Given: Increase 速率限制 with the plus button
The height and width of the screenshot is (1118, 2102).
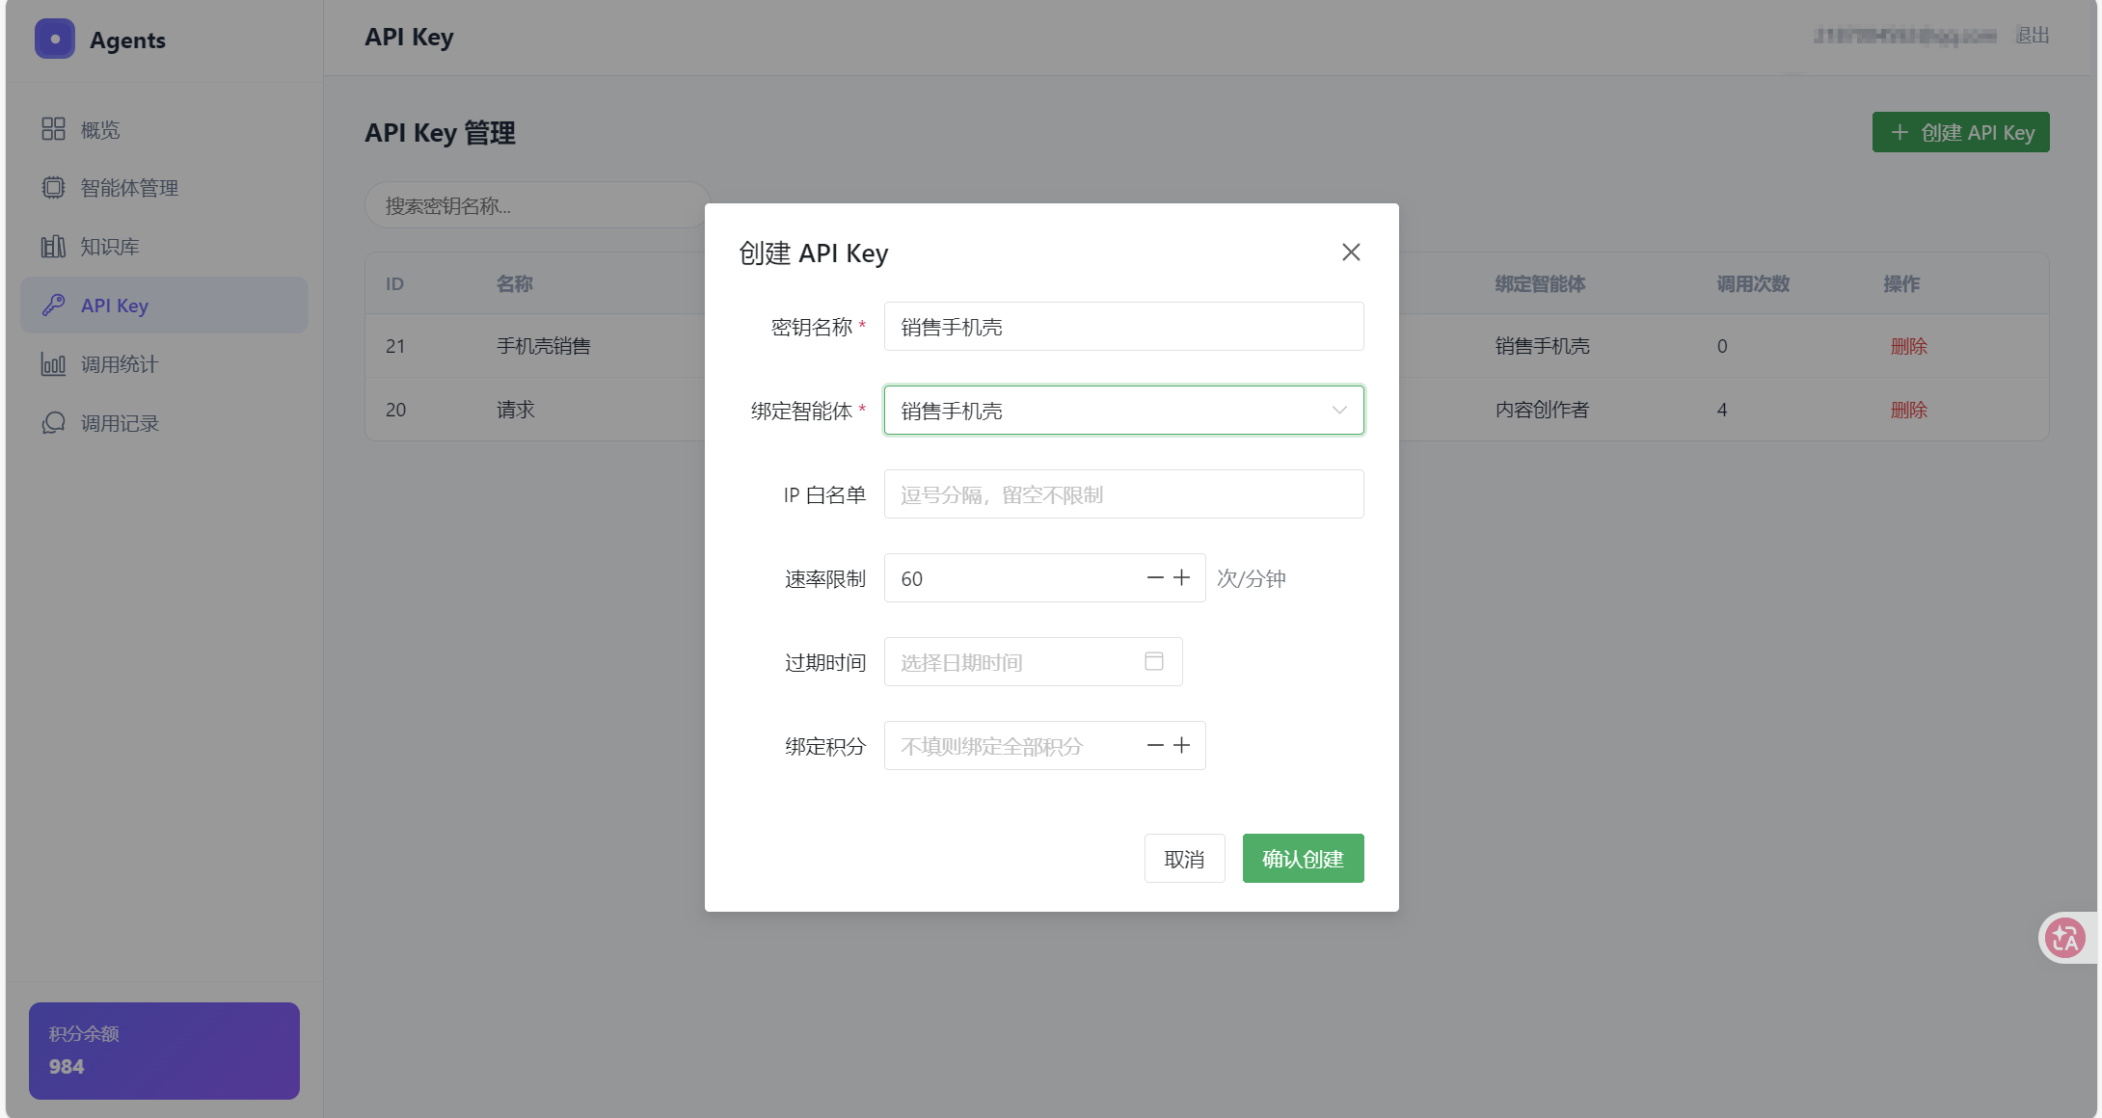Looking at the screenshot, I should tap(1182, 578).
